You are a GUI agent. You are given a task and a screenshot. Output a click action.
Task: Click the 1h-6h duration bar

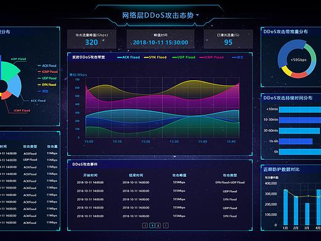pos(296,142)
